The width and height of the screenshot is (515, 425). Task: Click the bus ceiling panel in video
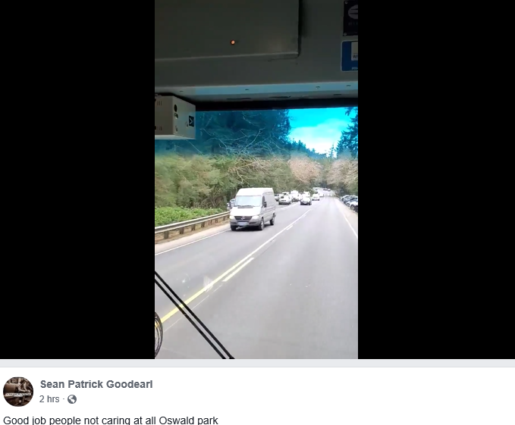[x=228, y=30]
